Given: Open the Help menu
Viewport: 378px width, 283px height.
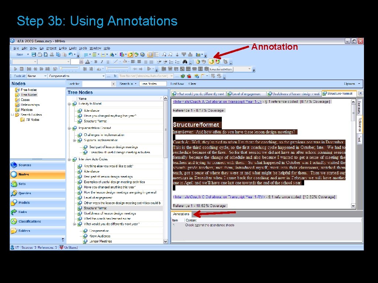Looking at the screenshot, I should 107,48.
